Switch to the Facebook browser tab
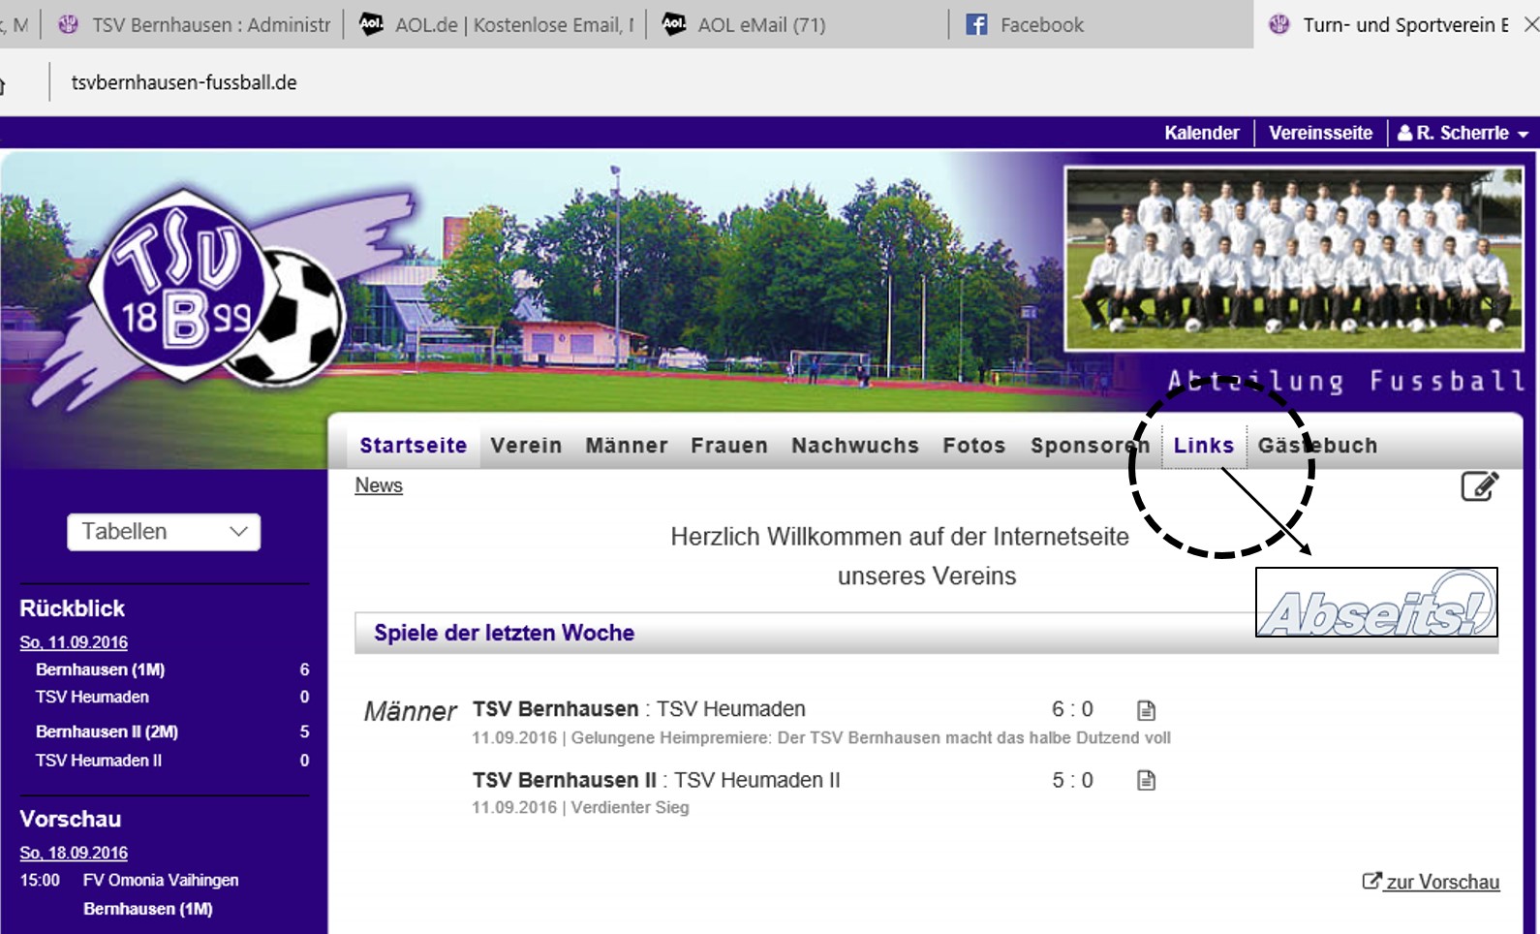The height and width of the screenshot is (934, 1540). tap(1041, 25)
